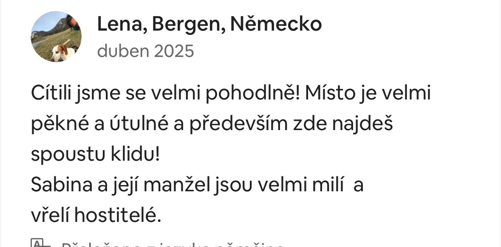Click the word manžel in the review
Viewport: 501px width, 247px height.
[177, 185]
